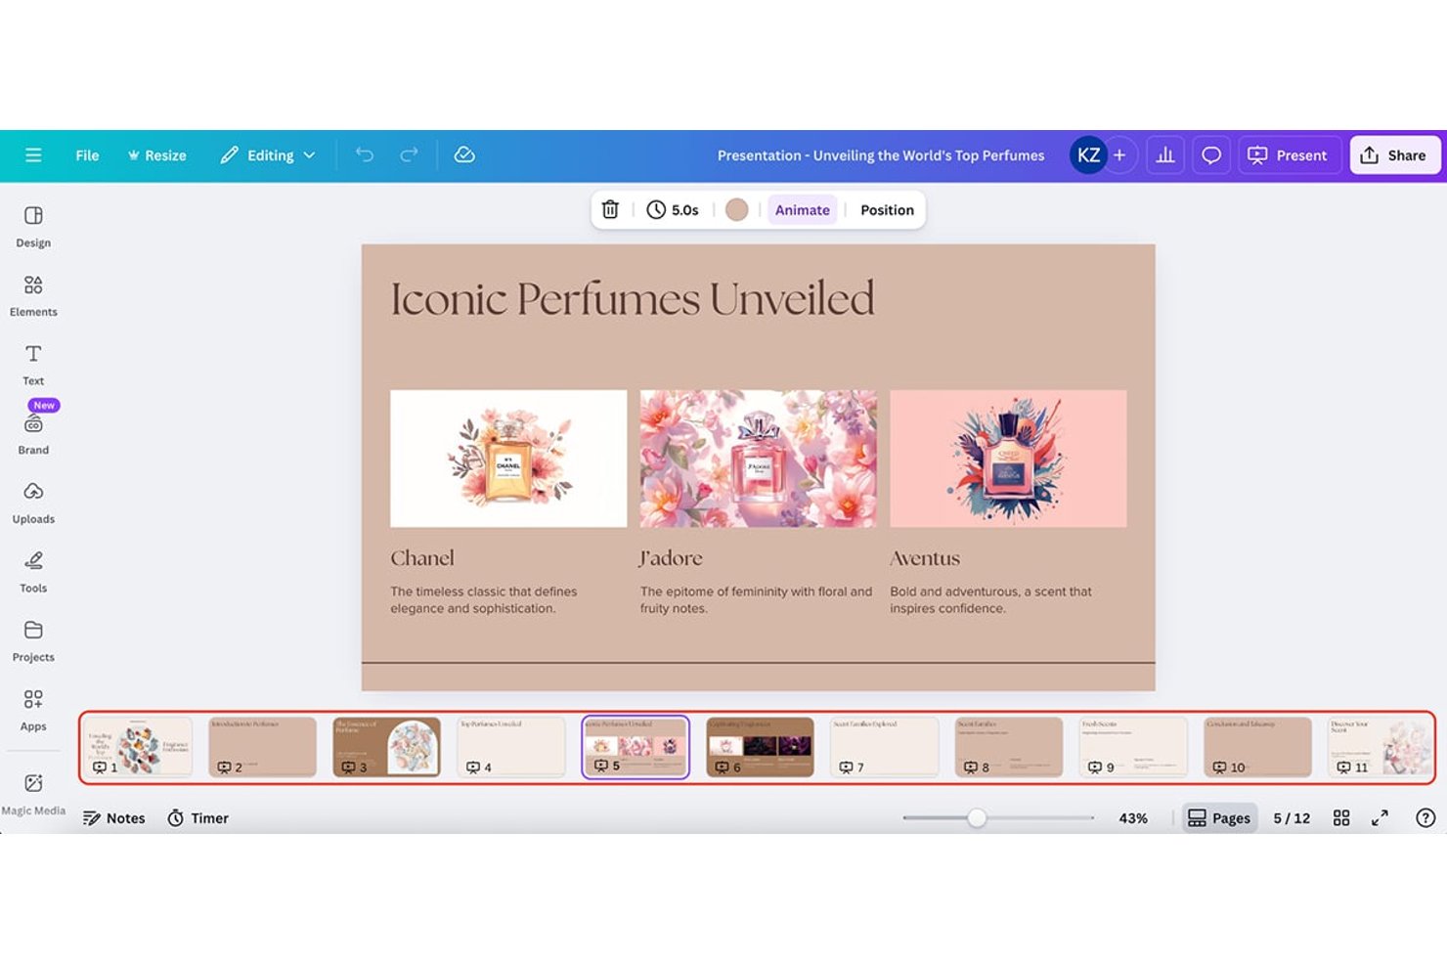Select the Iconic Perfumes Unveiled heading
Viewport: 1447px width, 965px height.
(633, 298)
